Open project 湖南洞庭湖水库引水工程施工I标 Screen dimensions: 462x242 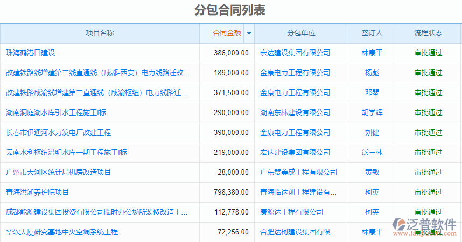56,112
